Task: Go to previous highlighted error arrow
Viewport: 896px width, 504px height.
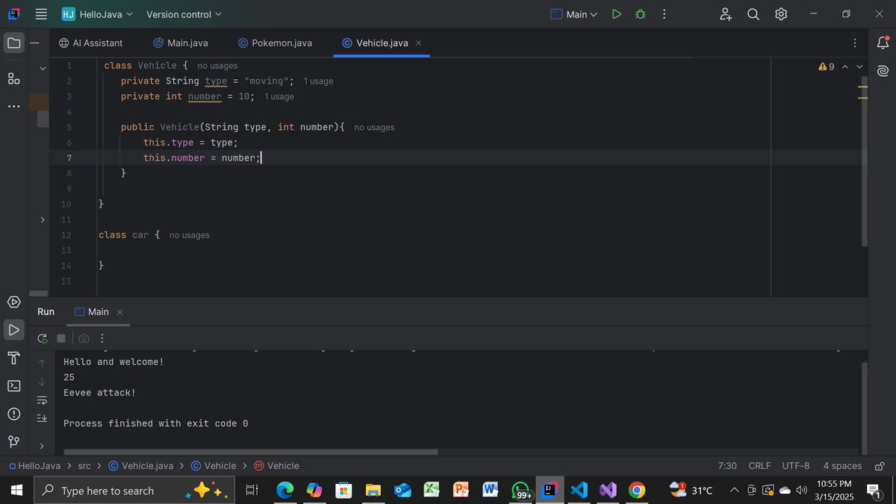Action: click(845, 66)
